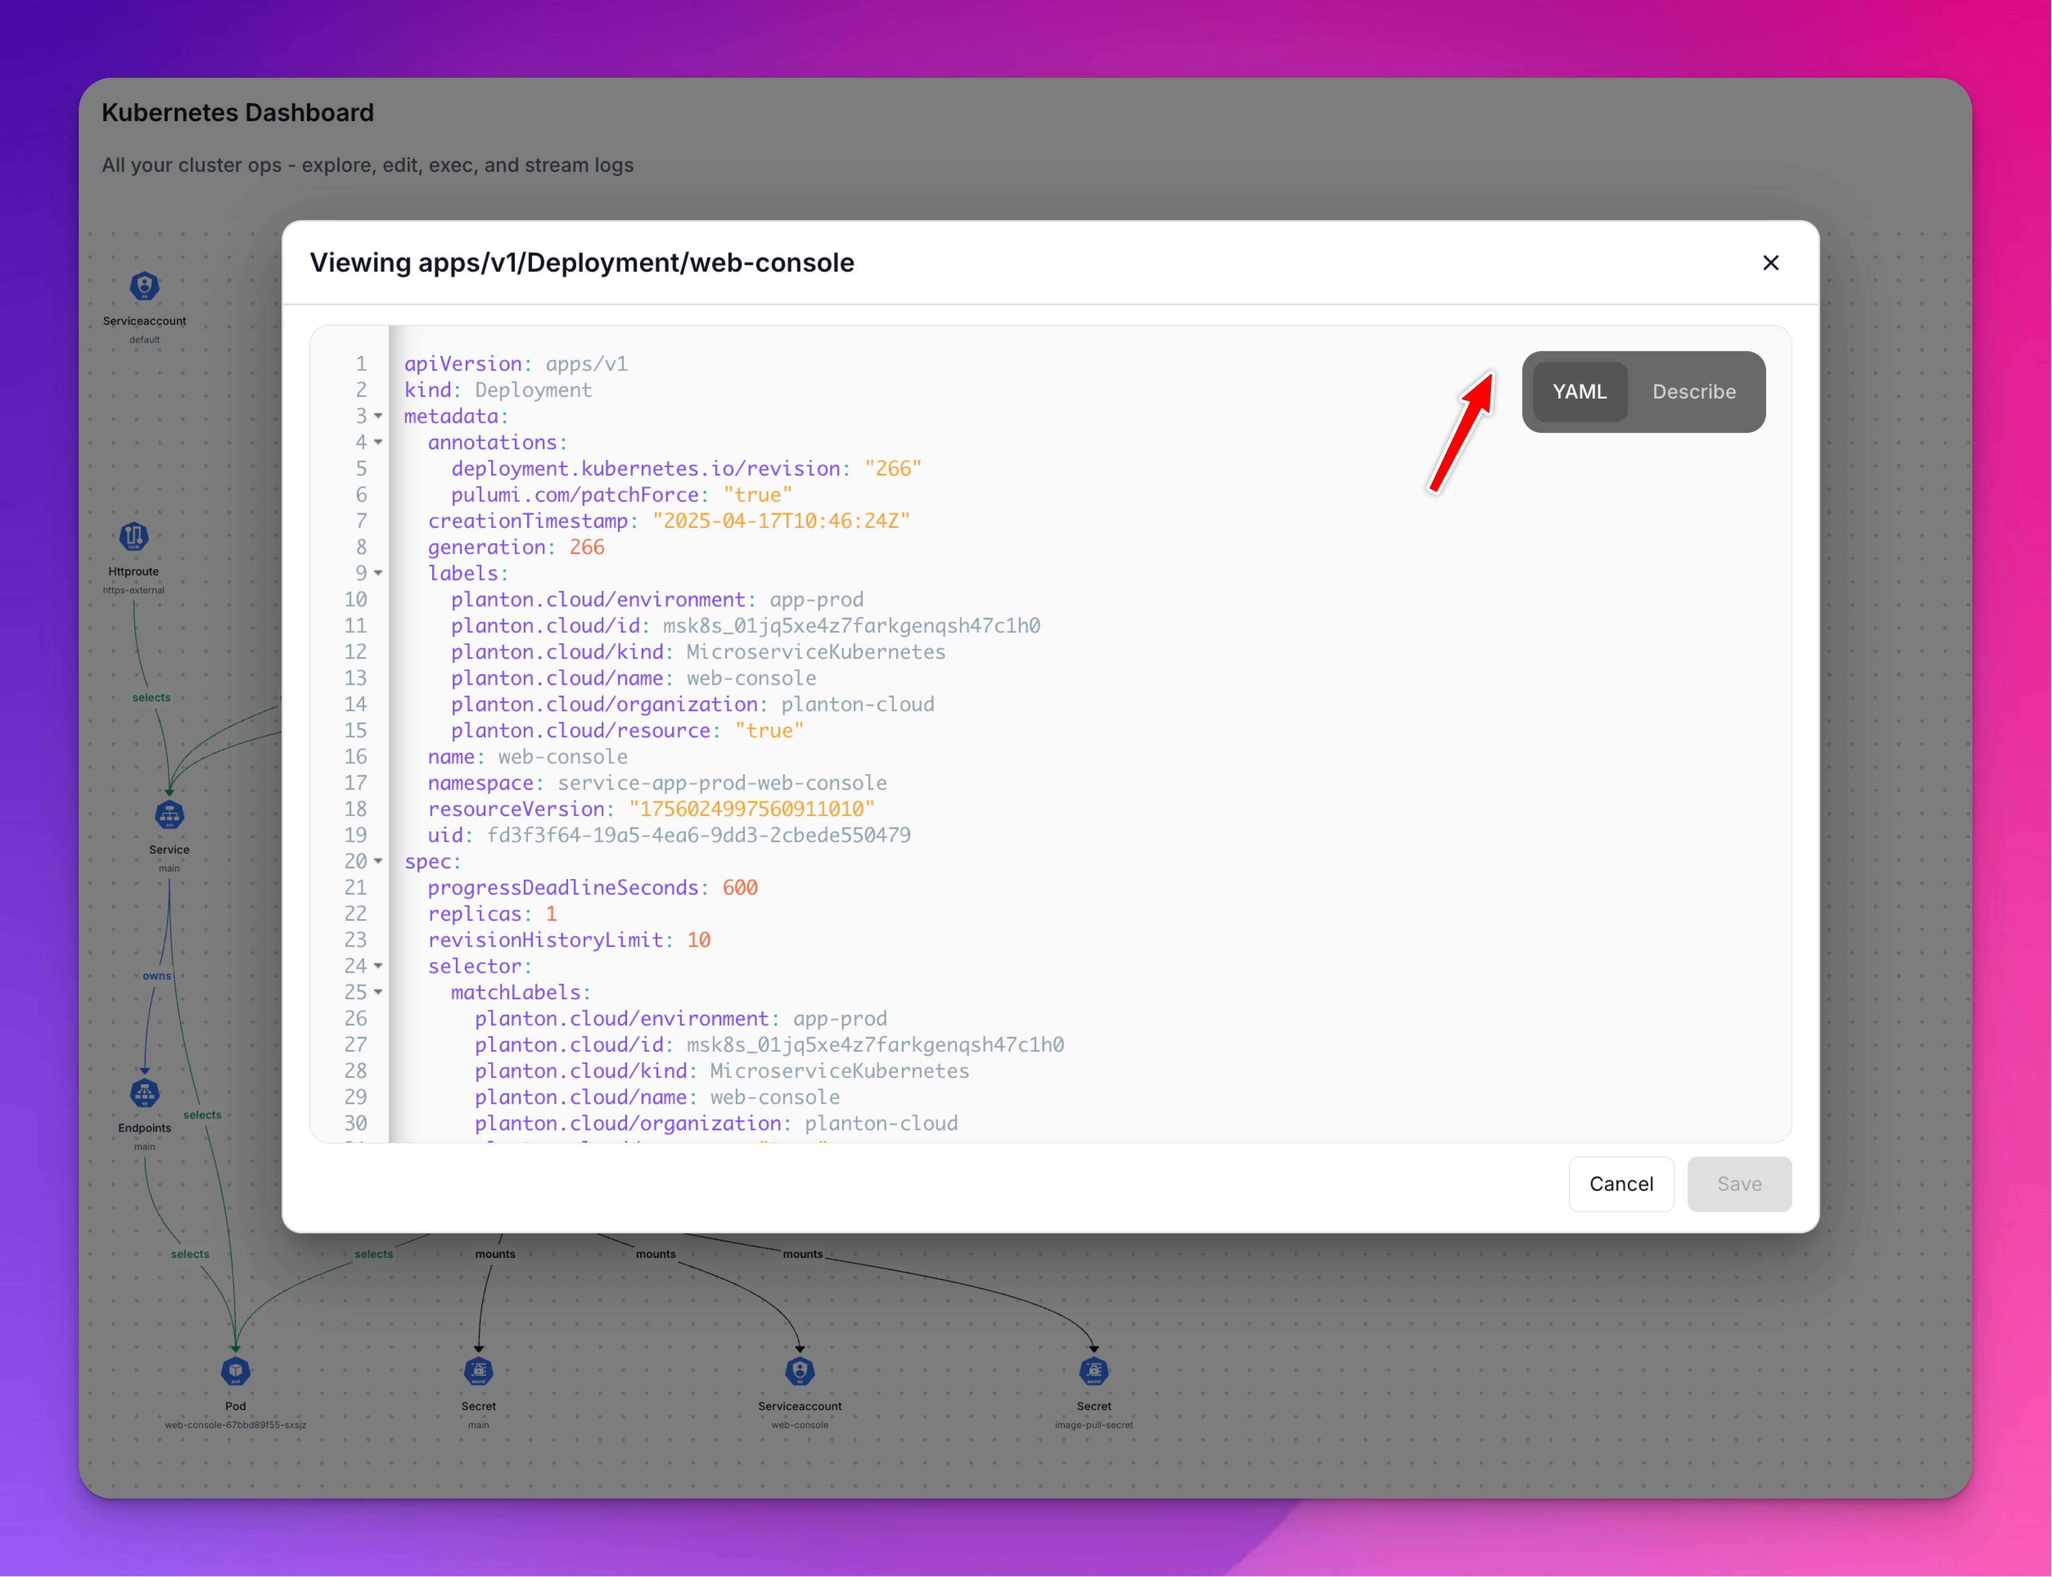Click planton-cloud value on line 14
The height and width of the screenshot is (1577, 2052).
(857, 705)
